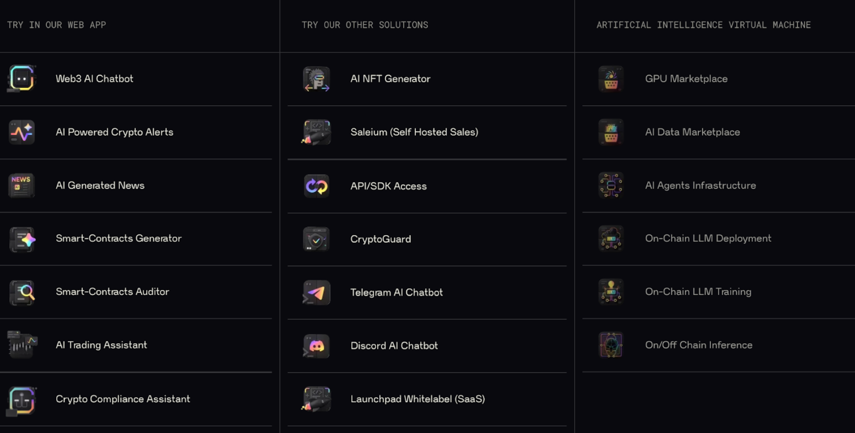The height and width of the screenshot is (433, 855).
Task: Click the AI Generated News icon
Action: coord(21,185)
